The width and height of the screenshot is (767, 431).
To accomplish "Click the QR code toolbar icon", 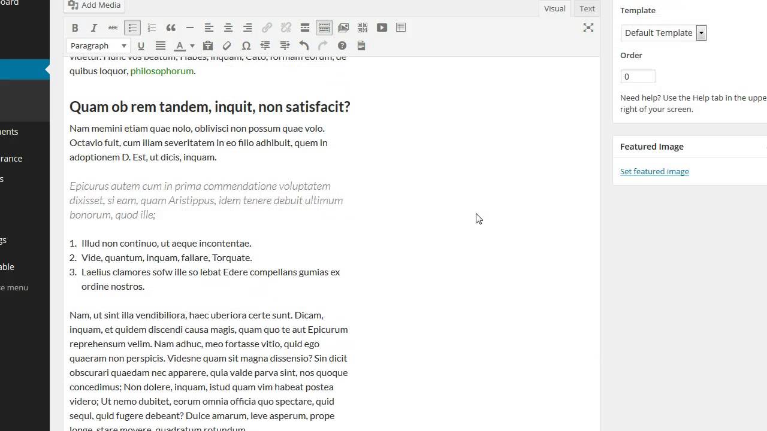I will pyautogui.click(x=363, y=28).
